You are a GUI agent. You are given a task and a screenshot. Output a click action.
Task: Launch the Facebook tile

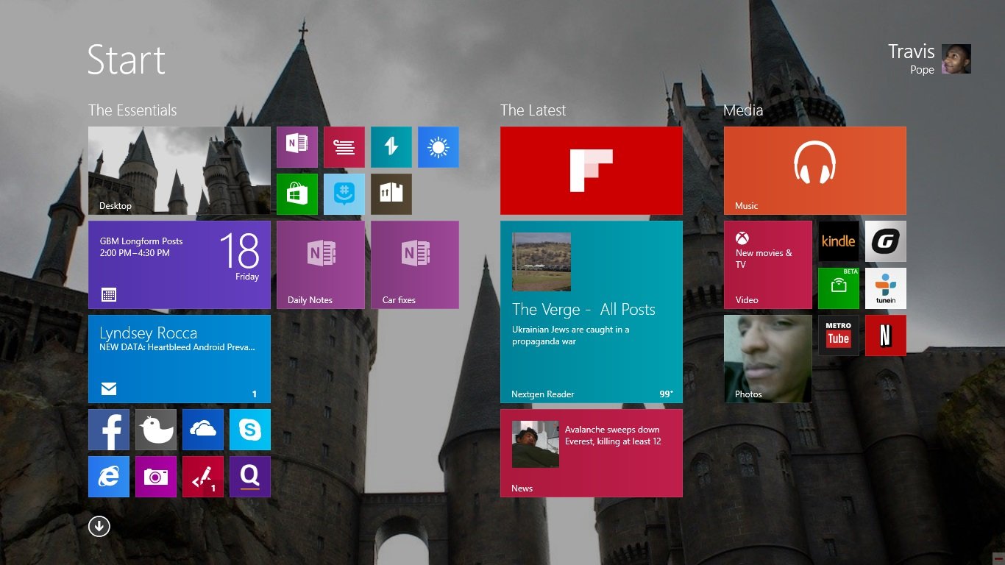pyautogui.click(x=109, y=430)
